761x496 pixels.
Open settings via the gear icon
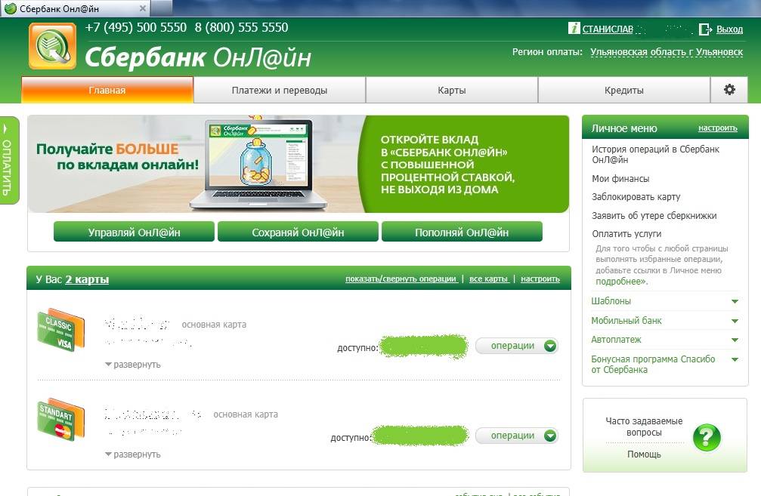coord(729,90)
